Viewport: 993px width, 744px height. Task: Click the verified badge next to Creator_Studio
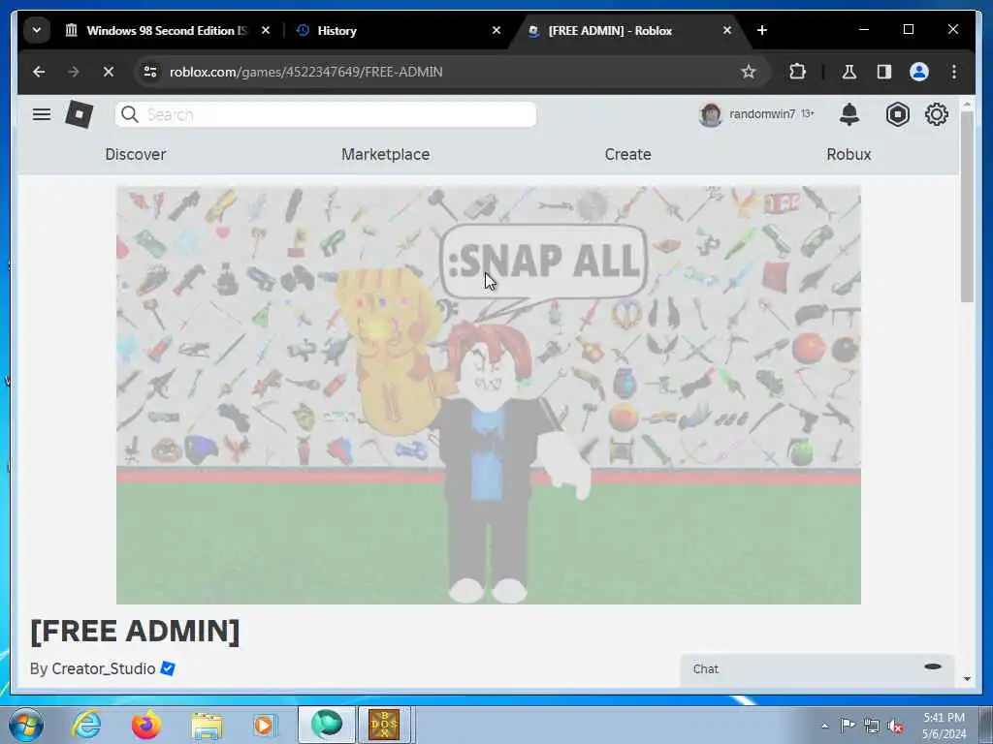click(x=167, y=668)
